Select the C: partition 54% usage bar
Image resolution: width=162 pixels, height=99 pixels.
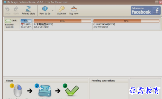(26, 21)
